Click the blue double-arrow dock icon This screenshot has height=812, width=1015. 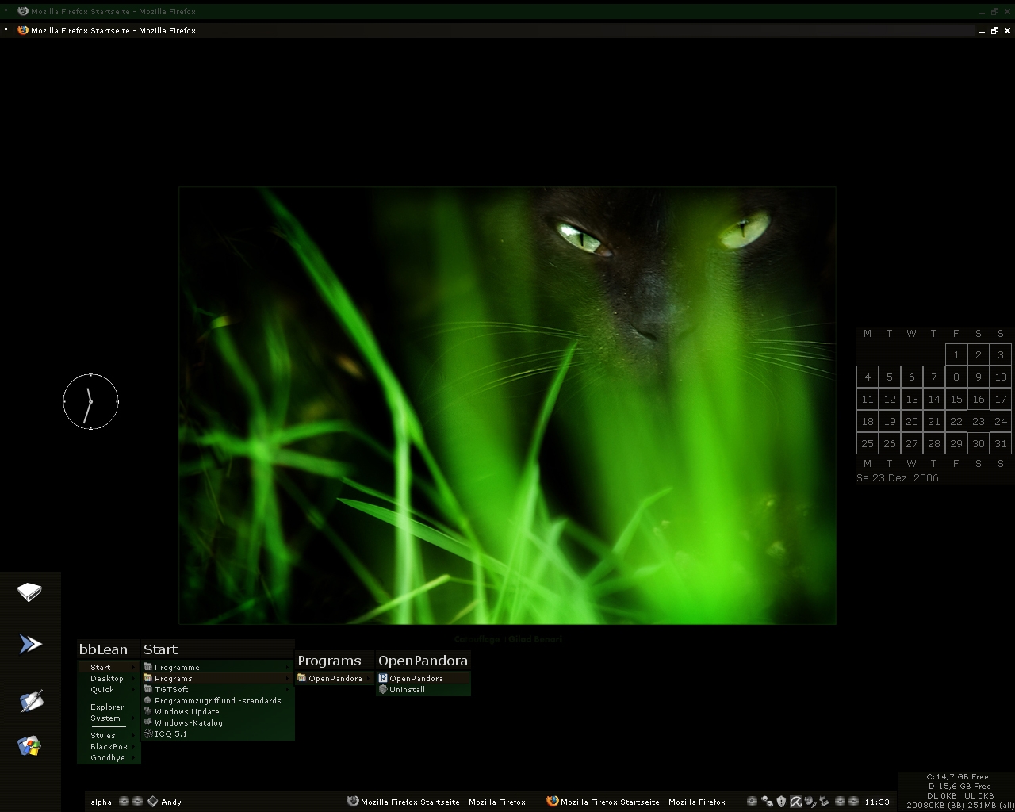point(30,644)
